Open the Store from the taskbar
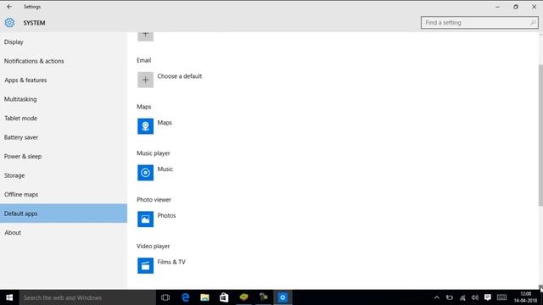 (x=224, y=297)
